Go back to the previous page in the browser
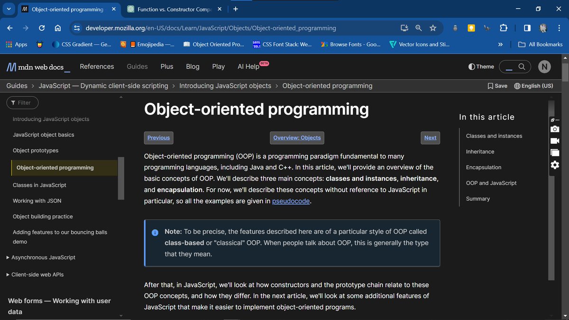The width and height of the screenshot is (569, 320). tap(10, 28)
